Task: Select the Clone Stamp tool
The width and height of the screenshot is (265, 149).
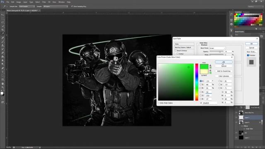Action: (2, 45)
